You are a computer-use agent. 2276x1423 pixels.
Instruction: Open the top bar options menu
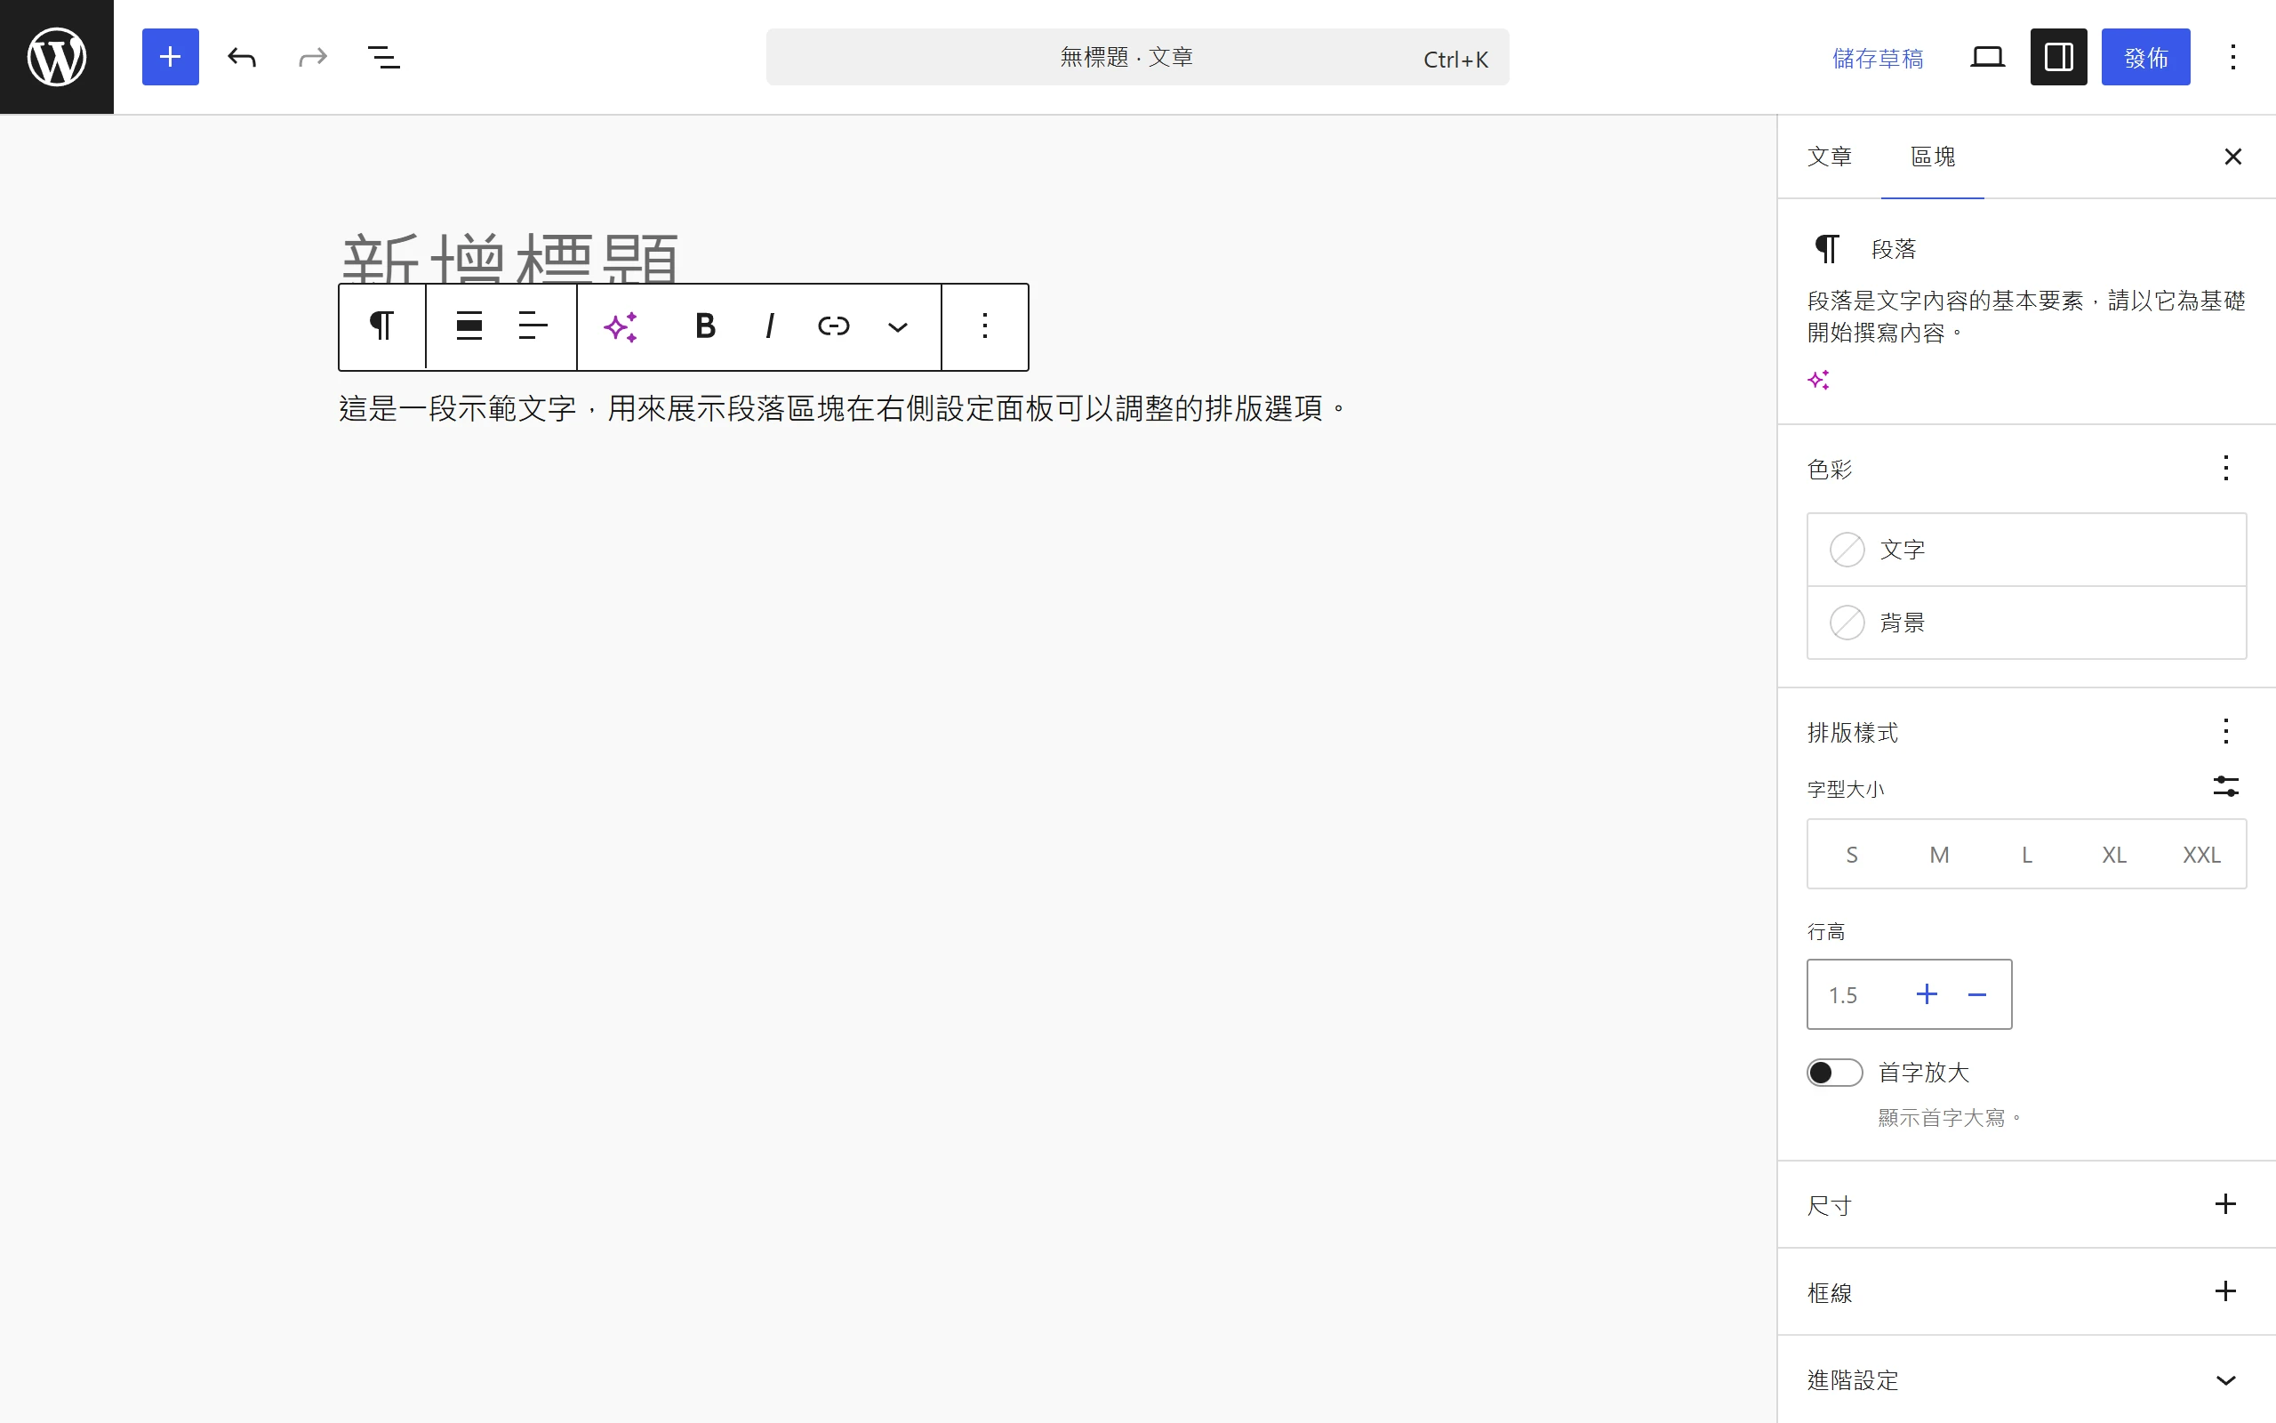point(2232,58)
